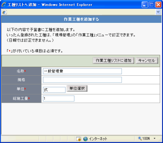
Task: Open the address bar dropdown arrow
Action: point(158,12)
